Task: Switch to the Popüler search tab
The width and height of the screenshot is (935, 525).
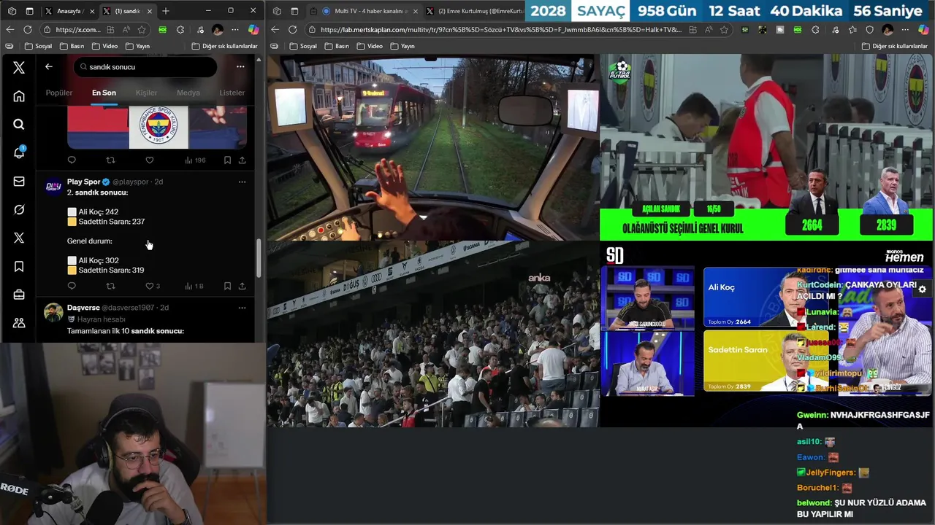Action: click(59, 93)
